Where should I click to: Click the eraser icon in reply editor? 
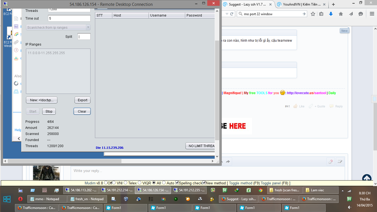click(x=330, y=162)
